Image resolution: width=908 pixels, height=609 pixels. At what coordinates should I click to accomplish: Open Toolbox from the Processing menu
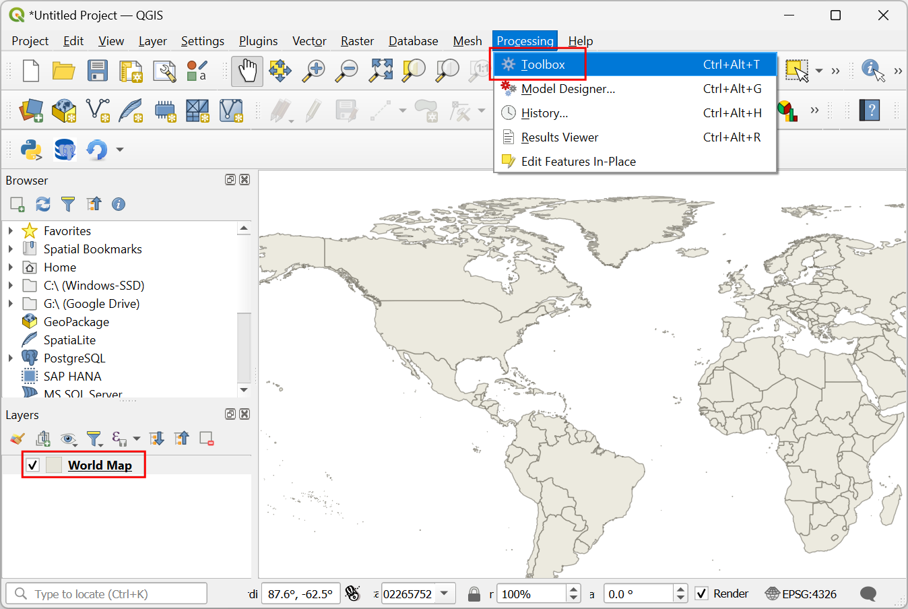pyautogui.click(x=543, y=65)
